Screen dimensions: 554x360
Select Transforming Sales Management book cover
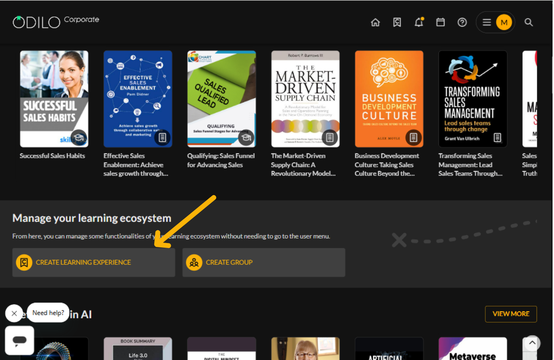[472, 99]
